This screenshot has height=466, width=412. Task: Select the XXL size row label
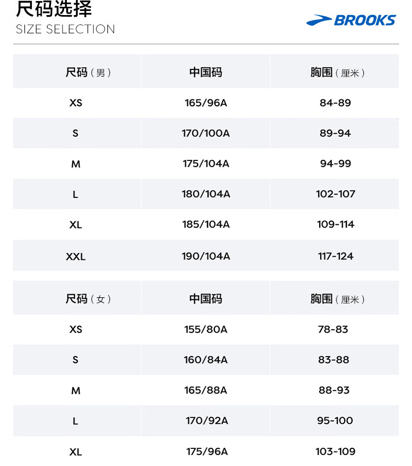point(76,257)
